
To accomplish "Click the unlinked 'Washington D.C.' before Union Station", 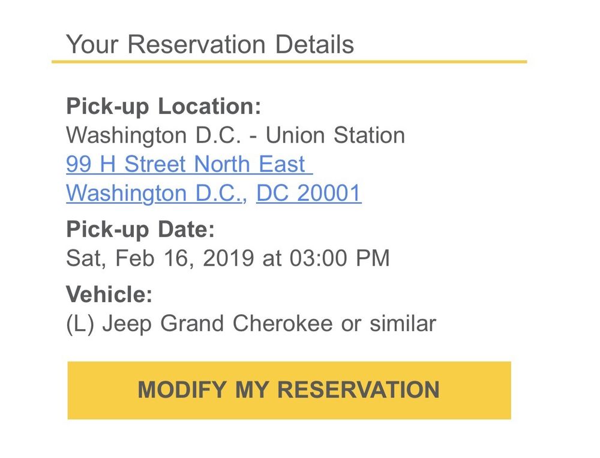I will pyautogui.click(x=154, y=135).
